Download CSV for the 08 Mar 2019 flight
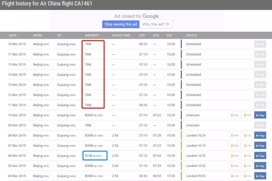 coord(247,135)
